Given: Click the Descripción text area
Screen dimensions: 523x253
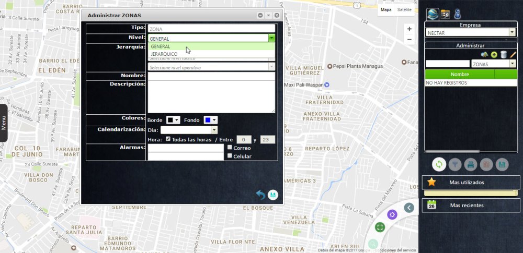Looking at the screenshot, I should pos(211,97).
